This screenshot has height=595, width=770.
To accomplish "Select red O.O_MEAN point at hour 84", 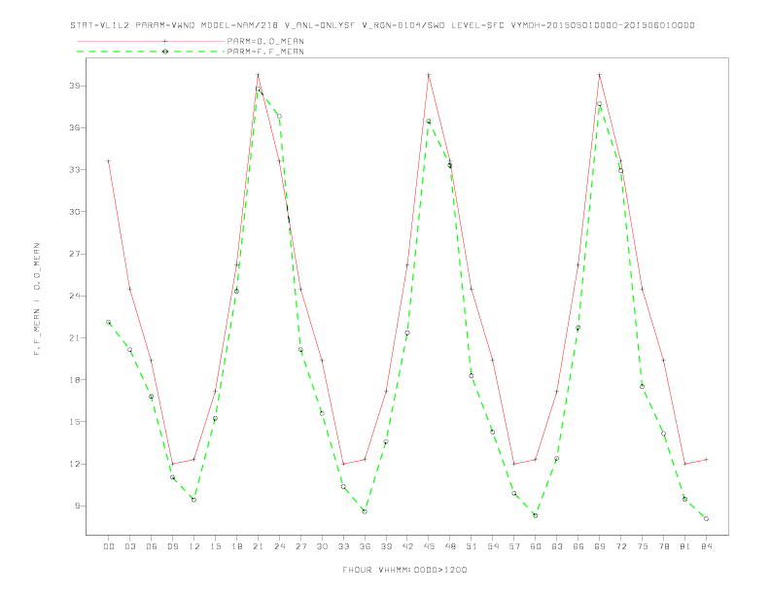I will pyautogui.click(x=706, y=460).
